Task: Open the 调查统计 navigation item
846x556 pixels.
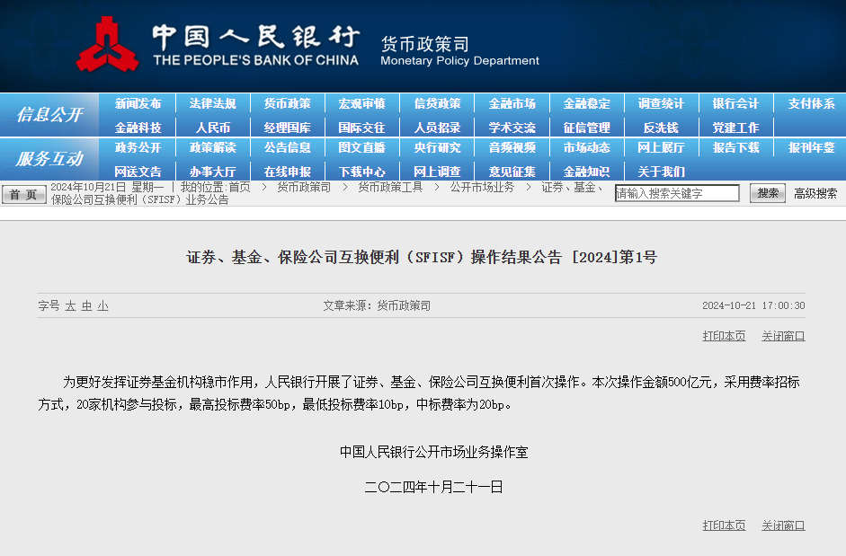Action: 661,103
